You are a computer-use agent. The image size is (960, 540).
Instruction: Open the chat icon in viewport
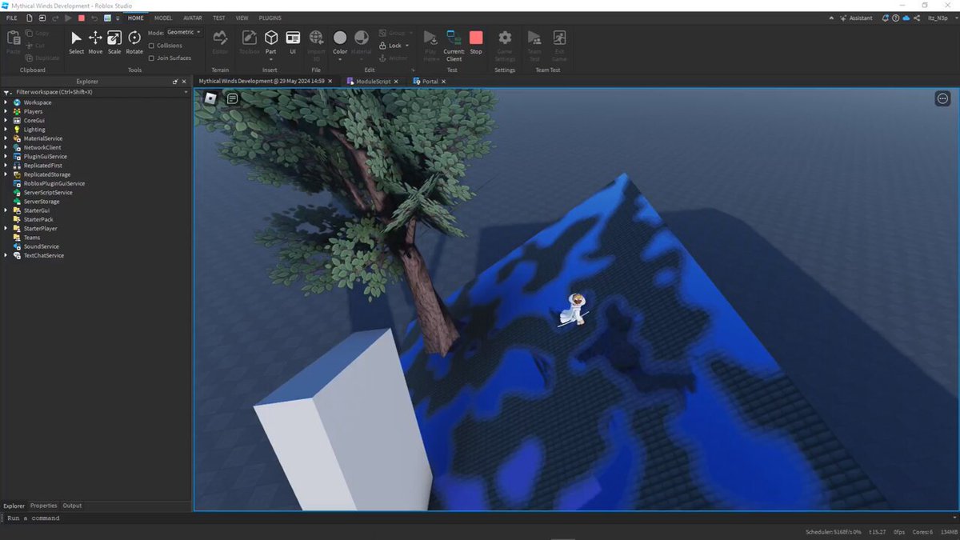[232, 98]
